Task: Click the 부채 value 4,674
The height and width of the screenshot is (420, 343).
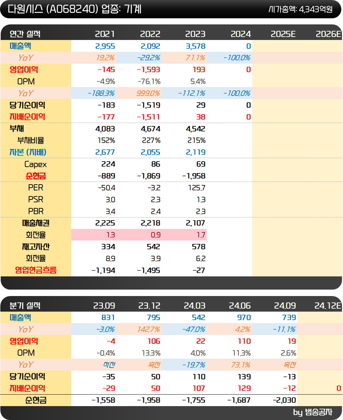Action: tap(150, 129)
